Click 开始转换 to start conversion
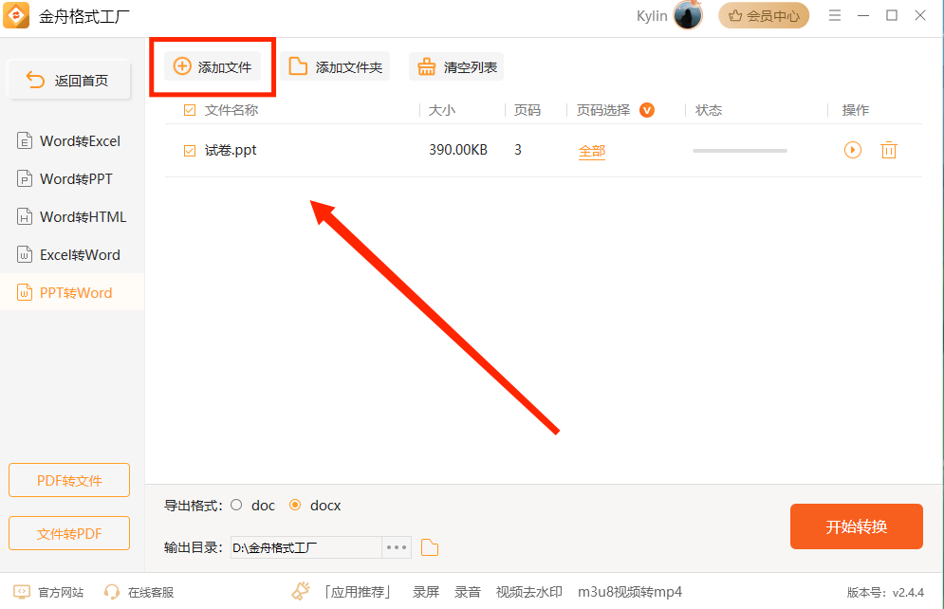Screen dimensions: 944x609 856,526
